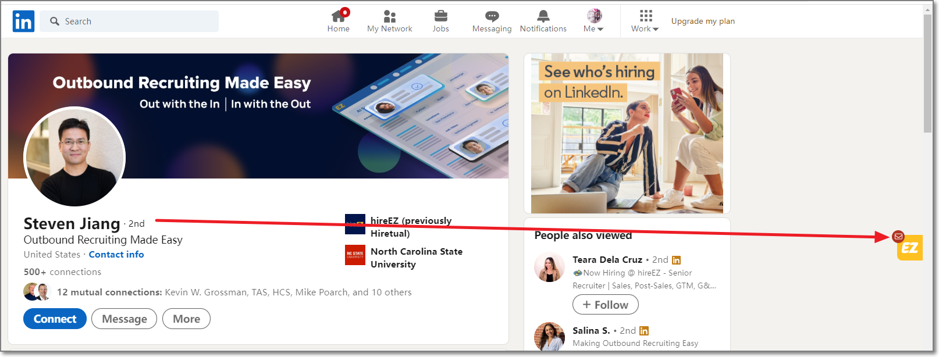Click "People also viewed" heading

point(583,235)
